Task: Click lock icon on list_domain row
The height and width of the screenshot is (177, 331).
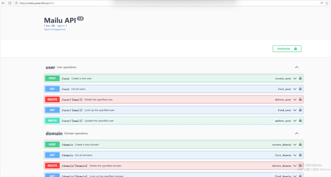Action: (x=300, y=155)
